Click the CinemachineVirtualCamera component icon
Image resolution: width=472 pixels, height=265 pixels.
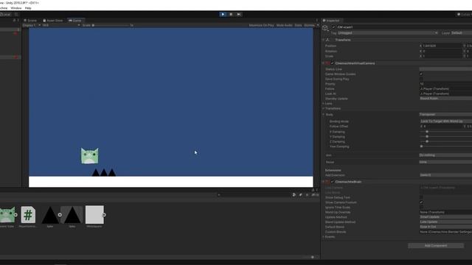(327, 63)
